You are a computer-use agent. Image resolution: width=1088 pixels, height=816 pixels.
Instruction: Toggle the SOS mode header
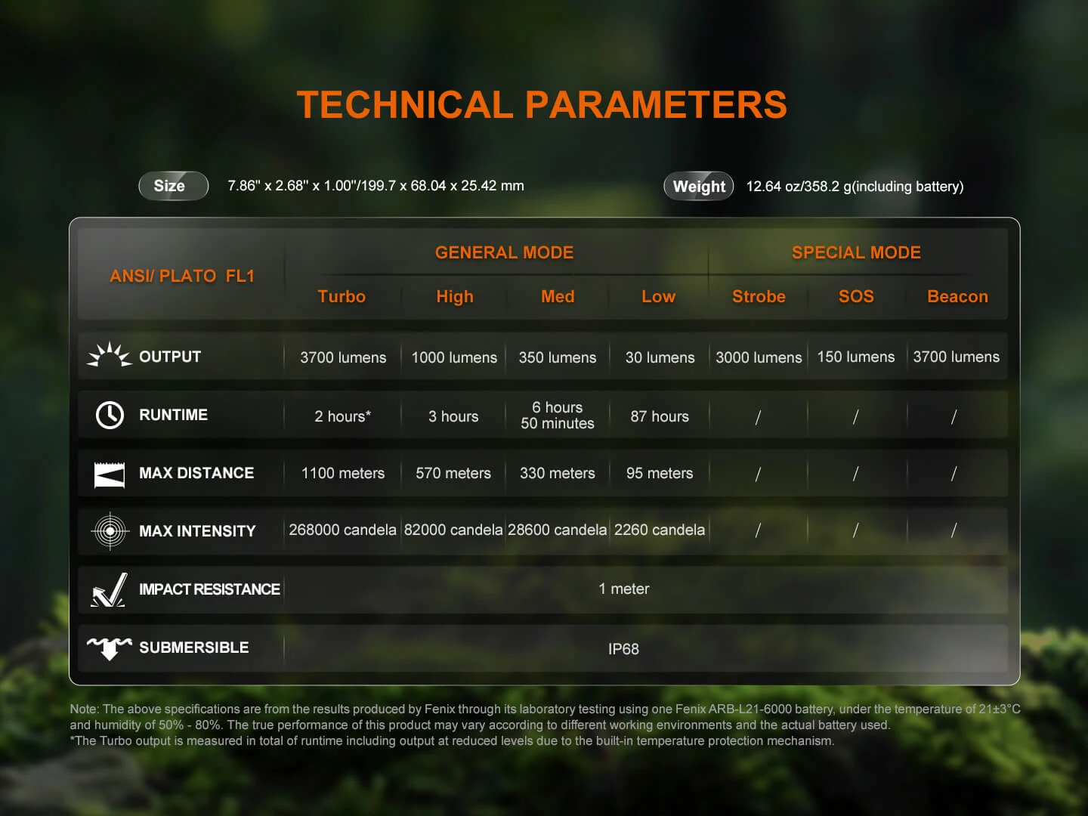[856, 297]
